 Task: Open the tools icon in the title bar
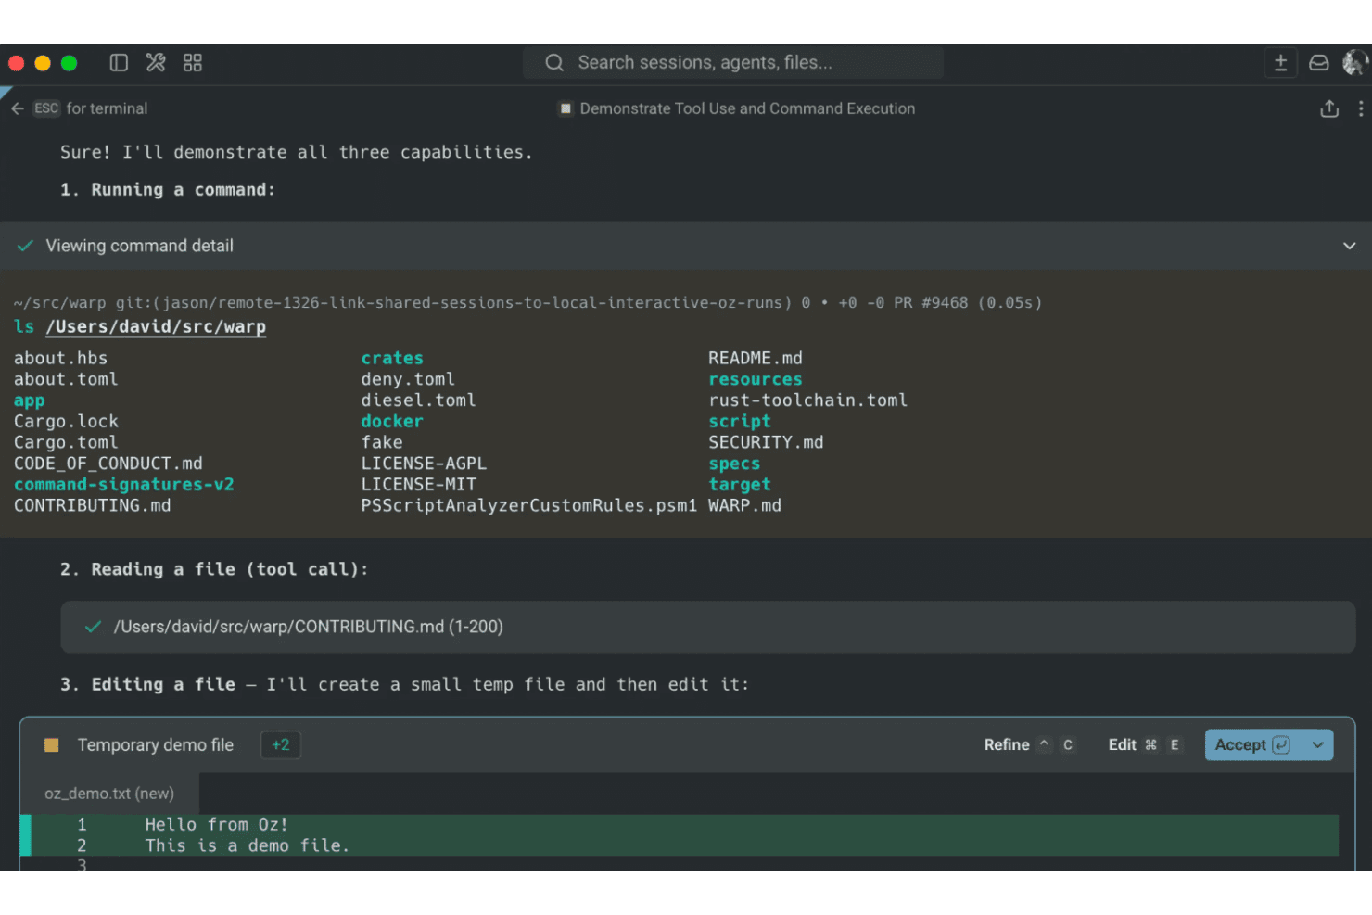(x=156, y=63)
